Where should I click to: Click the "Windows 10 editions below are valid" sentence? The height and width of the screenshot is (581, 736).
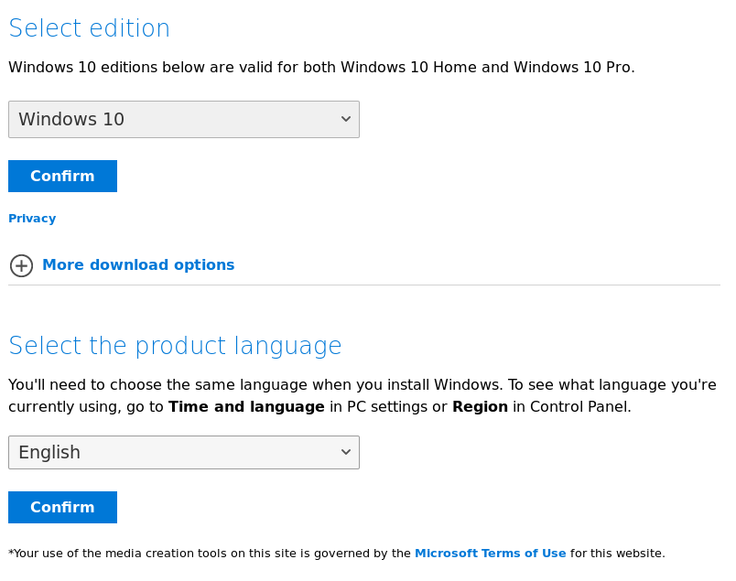(x=321, y=68)
